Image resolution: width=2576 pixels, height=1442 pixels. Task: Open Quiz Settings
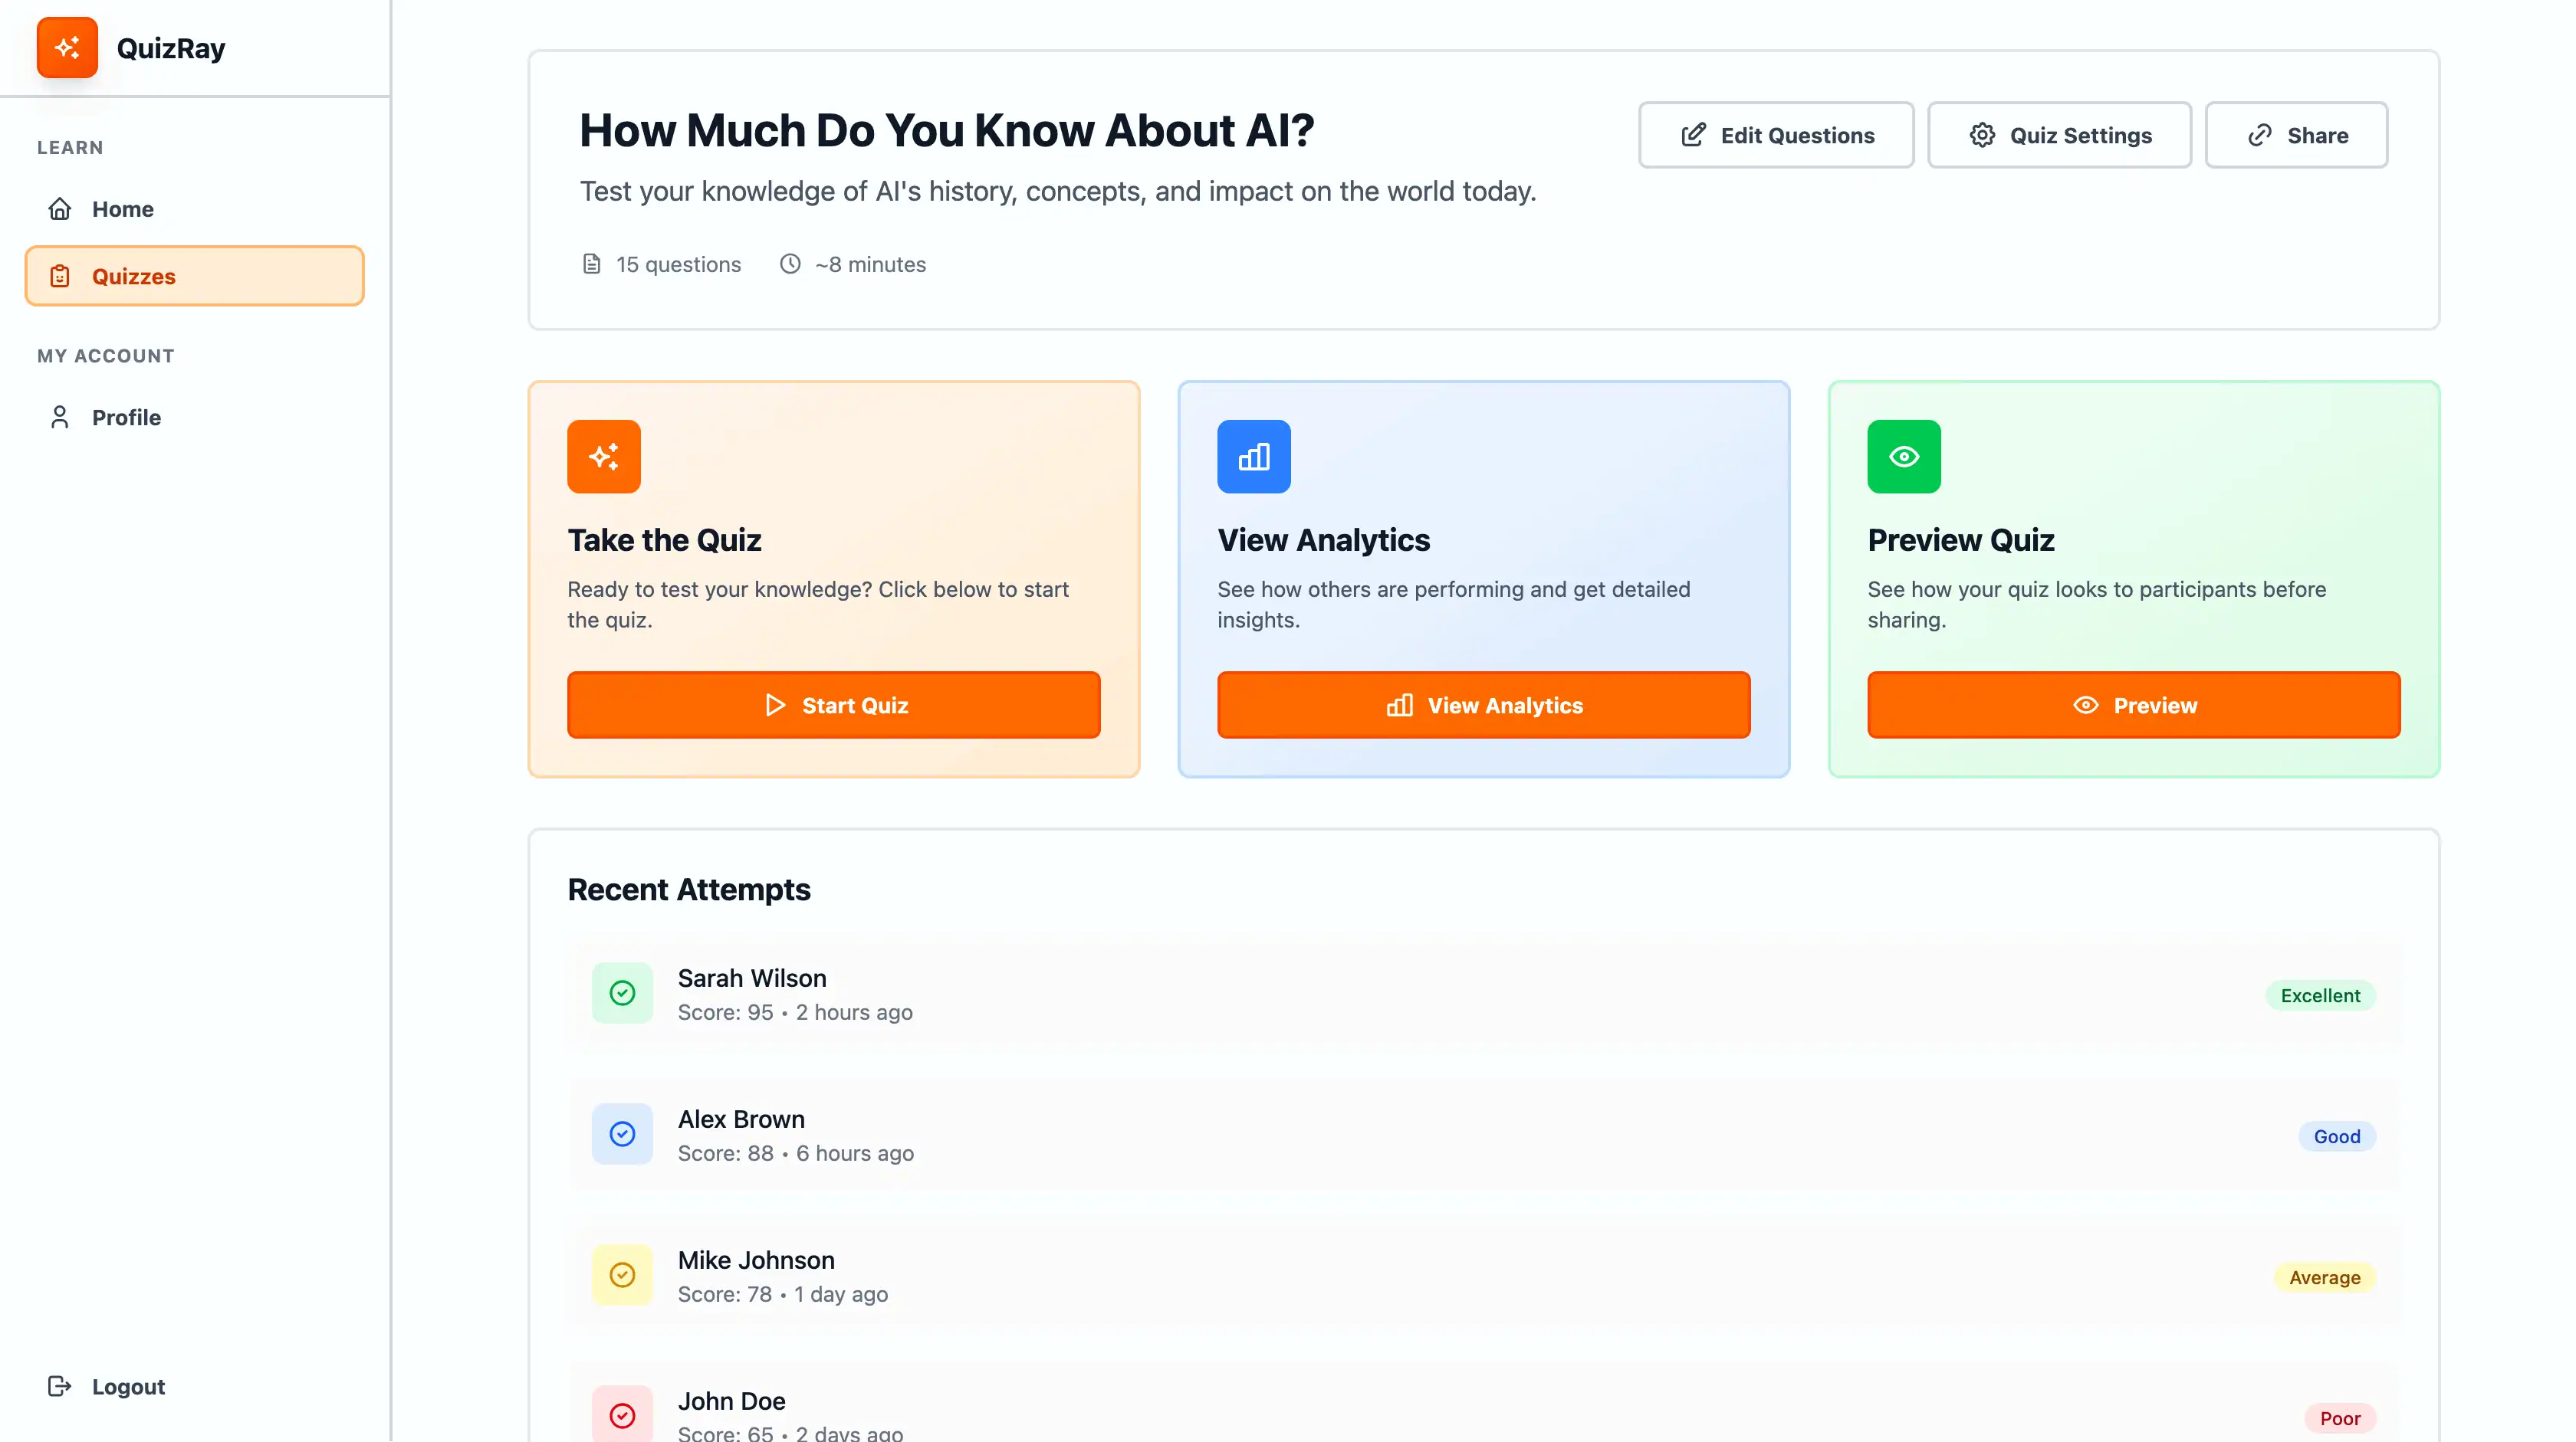click(x=2059, y=135)
